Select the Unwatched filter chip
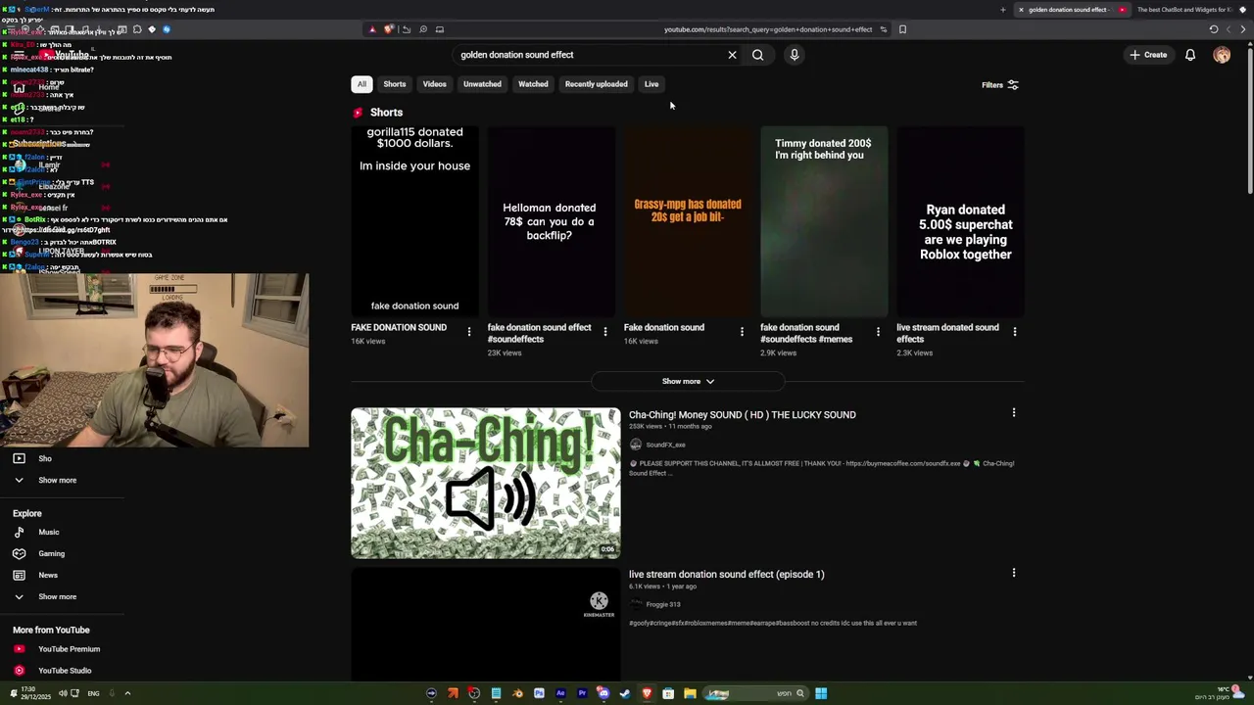 [x=482, y=84]
